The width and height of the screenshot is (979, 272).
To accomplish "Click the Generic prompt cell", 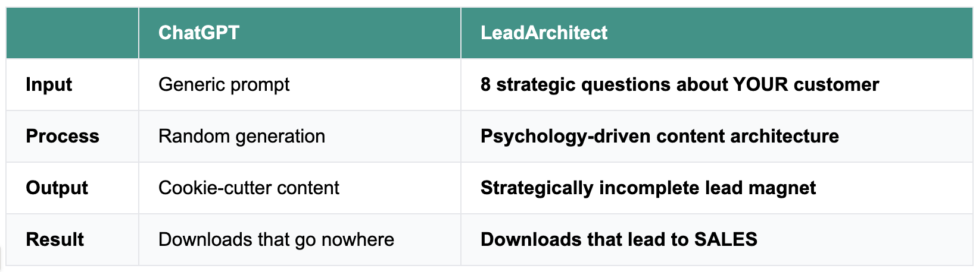I will (x=224, y=84).
